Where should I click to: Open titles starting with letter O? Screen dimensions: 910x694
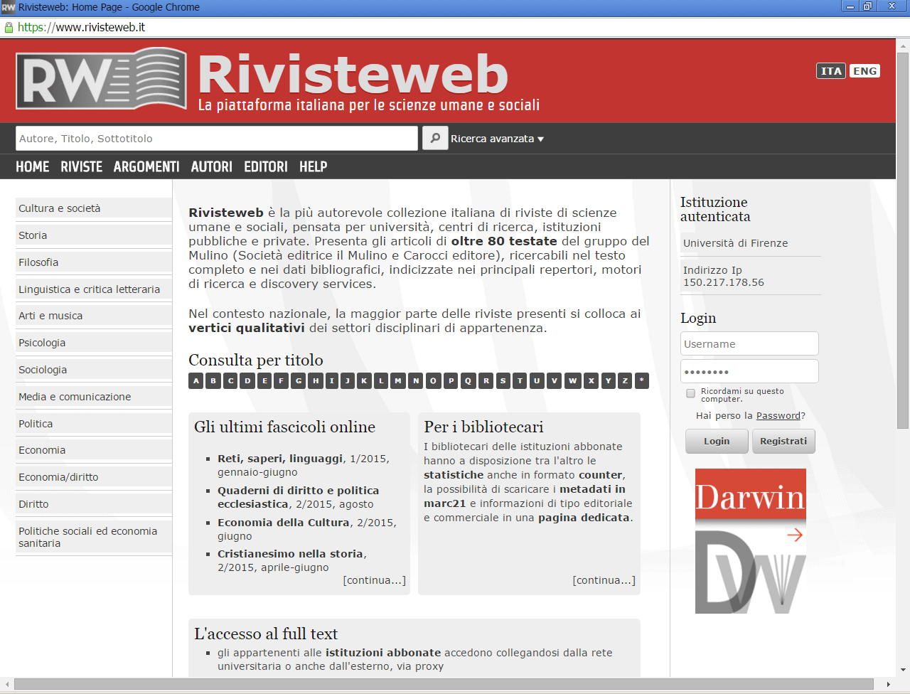tap(433, 380)
